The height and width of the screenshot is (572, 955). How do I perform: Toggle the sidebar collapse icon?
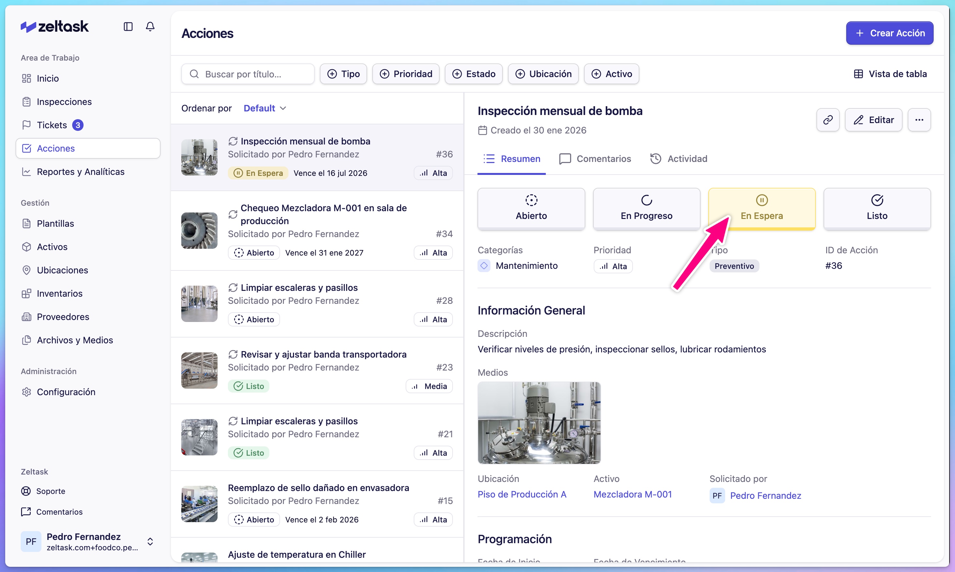pyautogui.click(x=128, y=27)
